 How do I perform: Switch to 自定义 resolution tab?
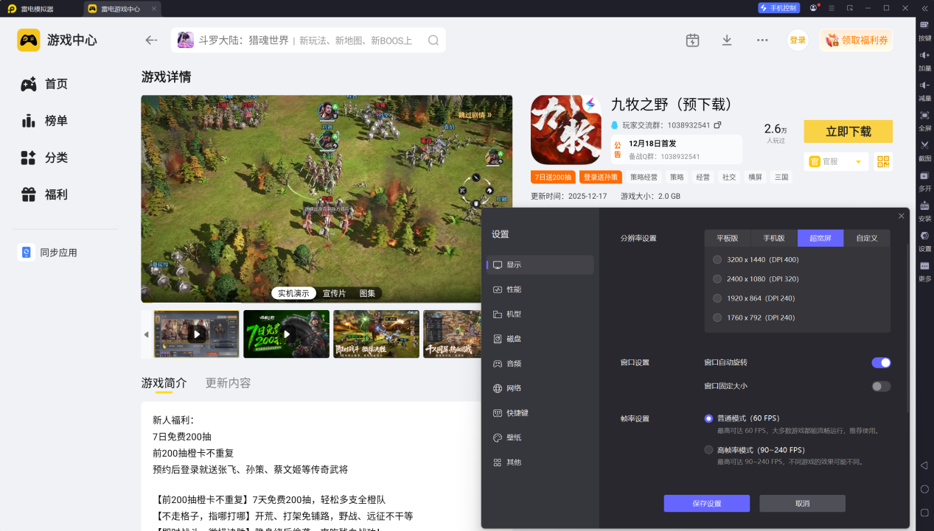(x=867, y=238)
